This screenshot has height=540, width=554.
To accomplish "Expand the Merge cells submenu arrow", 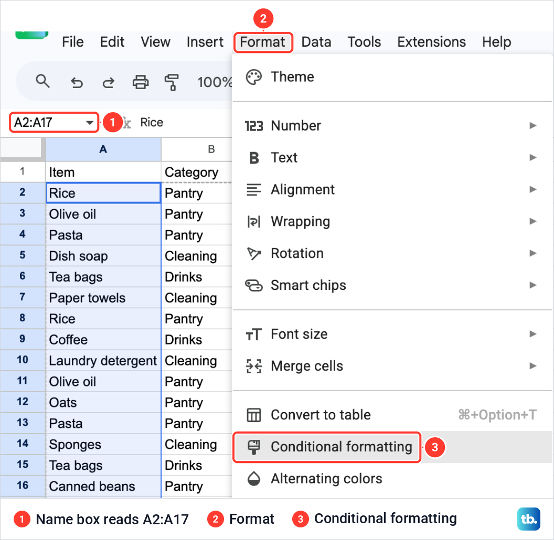I will (533, 366).
